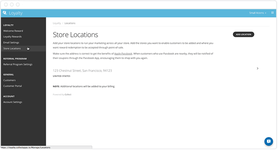Viewport: 278px width, 150px height.
Task: Click the Locations breadcrumb text
Action: click(x=70, y=23)
